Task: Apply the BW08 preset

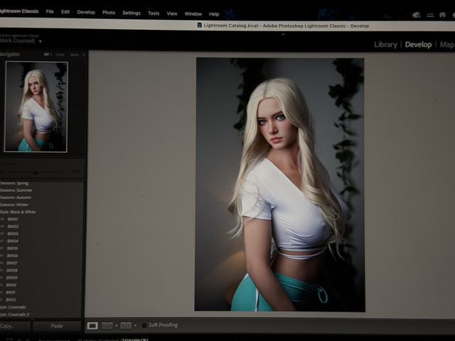Action: 12,270
